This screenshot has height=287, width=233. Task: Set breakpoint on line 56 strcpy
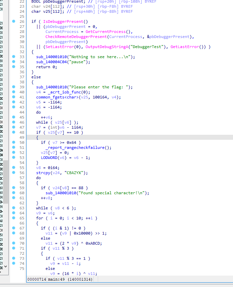13,173
